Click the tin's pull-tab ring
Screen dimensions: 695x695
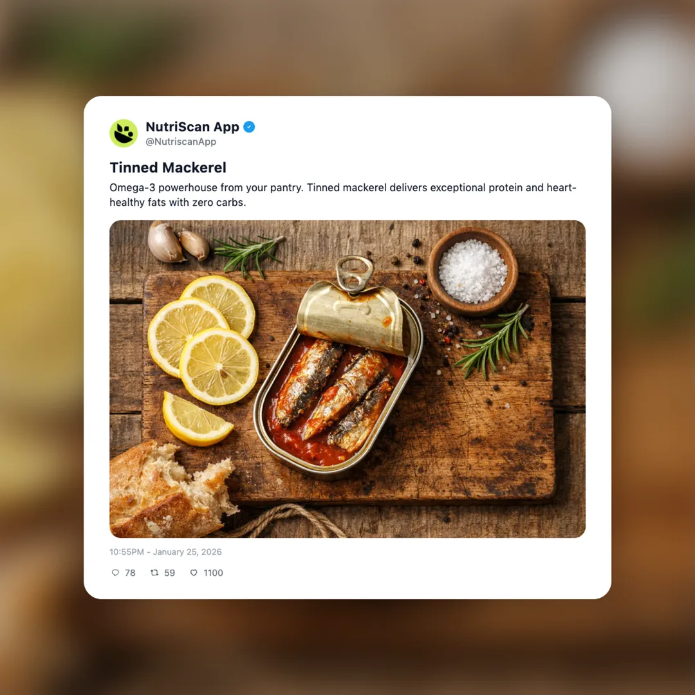coord(354,273)
